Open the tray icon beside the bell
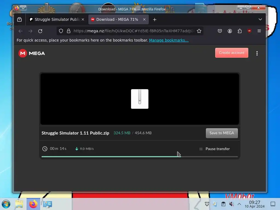 click(x=215, y=204)
